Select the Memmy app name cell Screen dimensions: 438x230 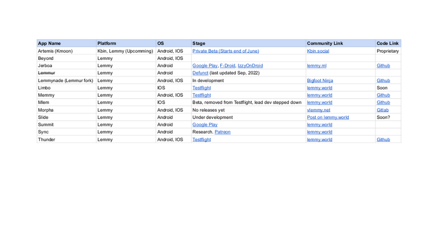coord(67,95)
